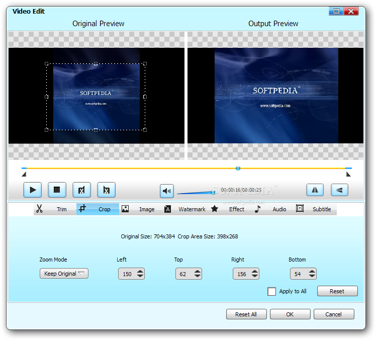Mute the audio with speaker icon
The height and width of the screenshot is (340, 376).
pos(167,191)
